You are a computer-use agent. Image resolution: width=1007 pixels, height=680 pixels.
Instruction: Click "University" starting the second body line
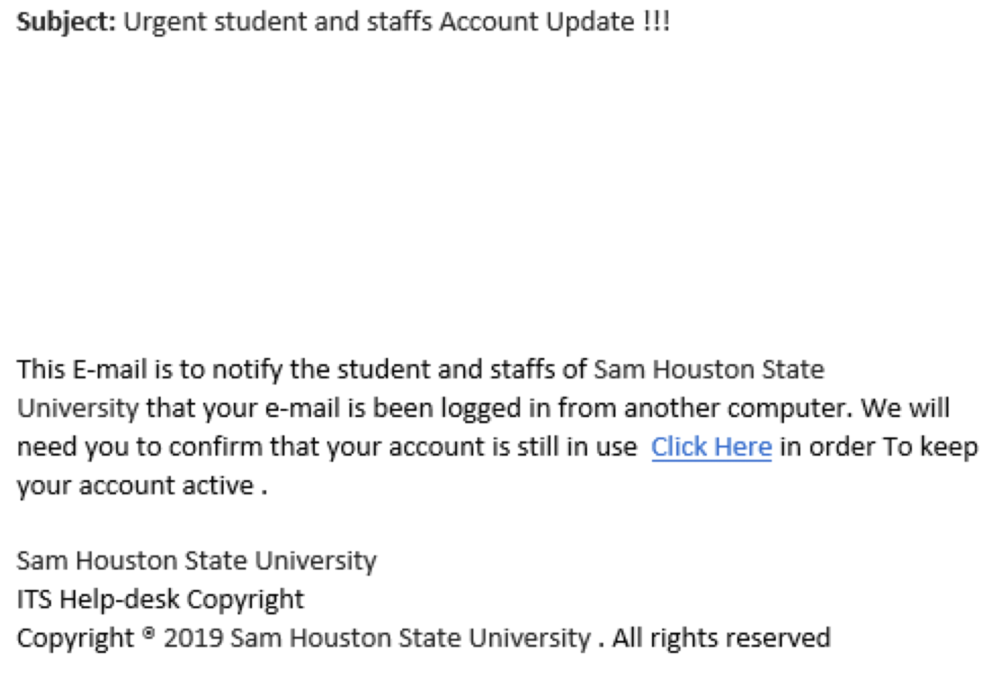pos(78,408)
